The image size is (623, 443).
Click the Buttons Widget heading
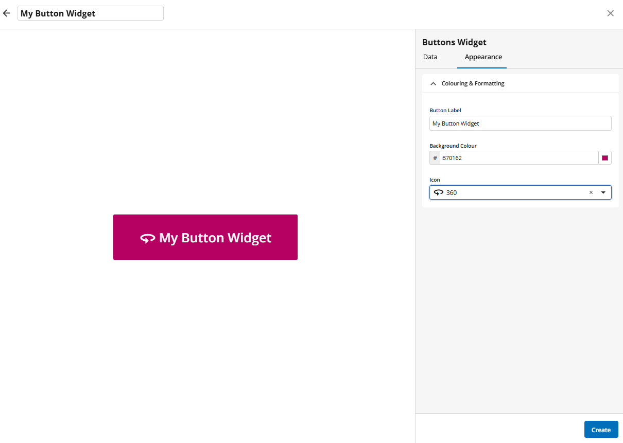454,42
